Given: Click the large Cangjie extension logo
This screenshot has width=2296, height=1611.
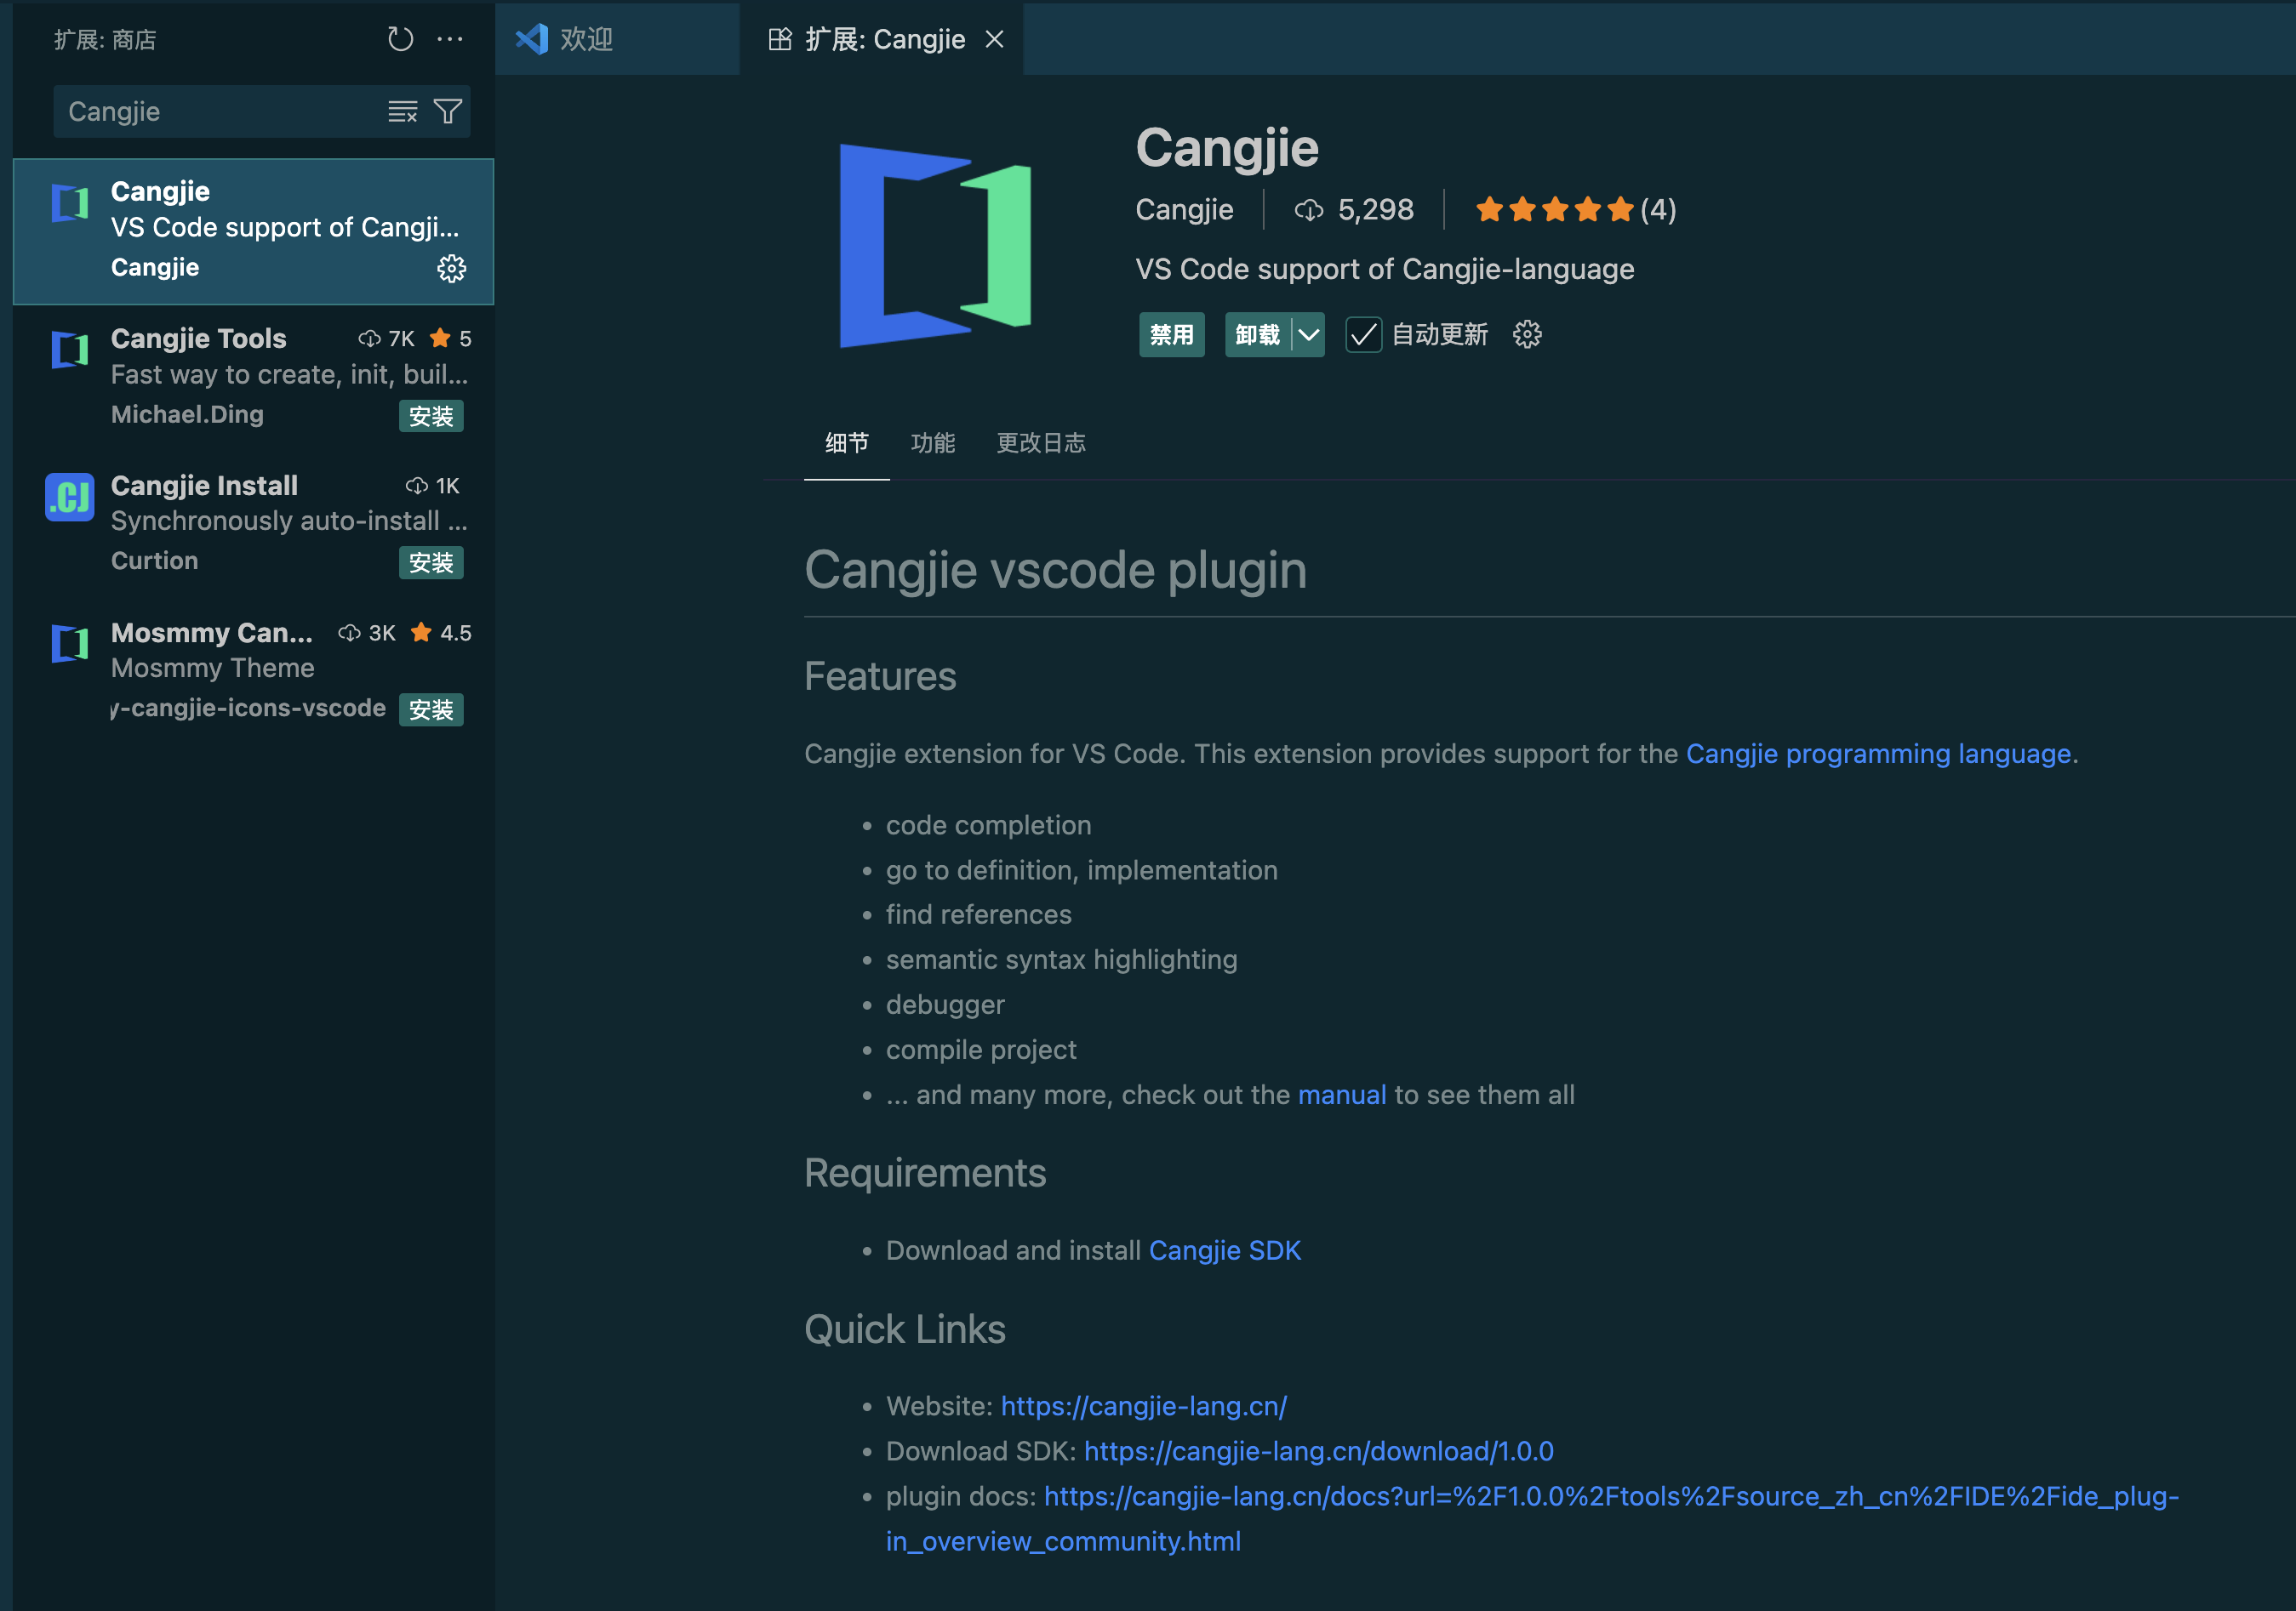Looking at the screenshot, I should [936, 246].
